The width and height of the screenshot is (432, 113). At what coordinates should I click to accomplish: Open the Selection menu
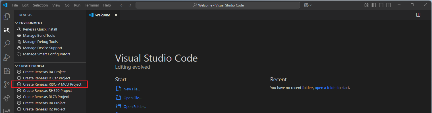pos(40,5)
